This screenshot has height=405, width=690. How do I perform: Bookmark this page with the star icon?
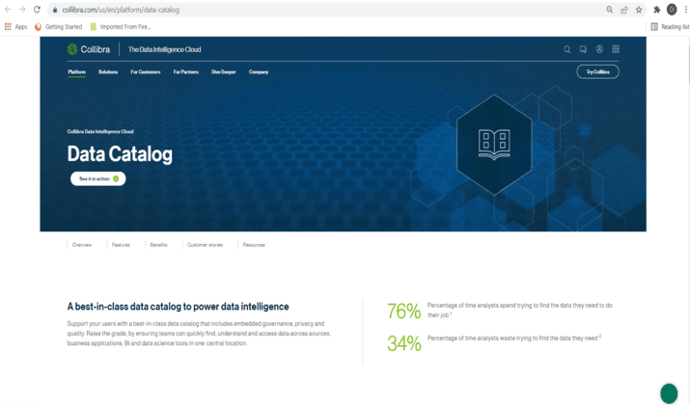pyautogui.click(x=639, y=10)
